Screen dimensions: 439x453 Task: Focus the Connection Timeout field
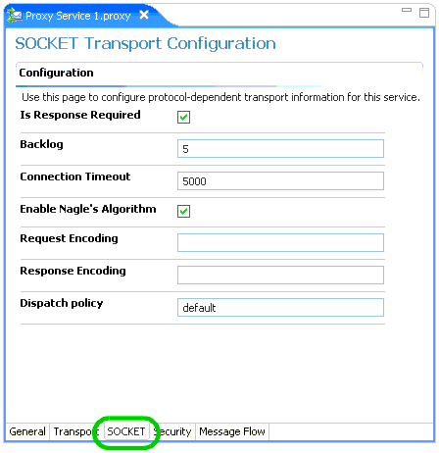pos(280,181)
